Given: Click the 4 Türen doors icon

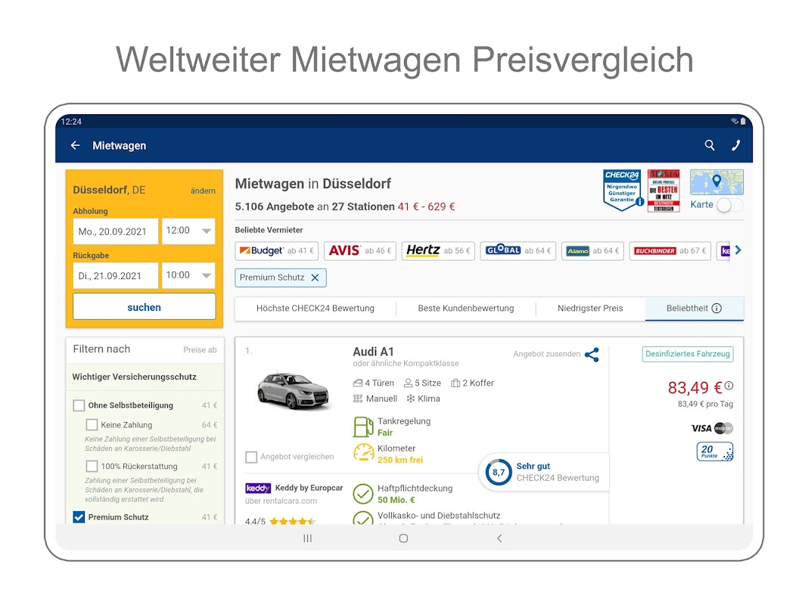Looking at the screenshot, I should point(358,383).
